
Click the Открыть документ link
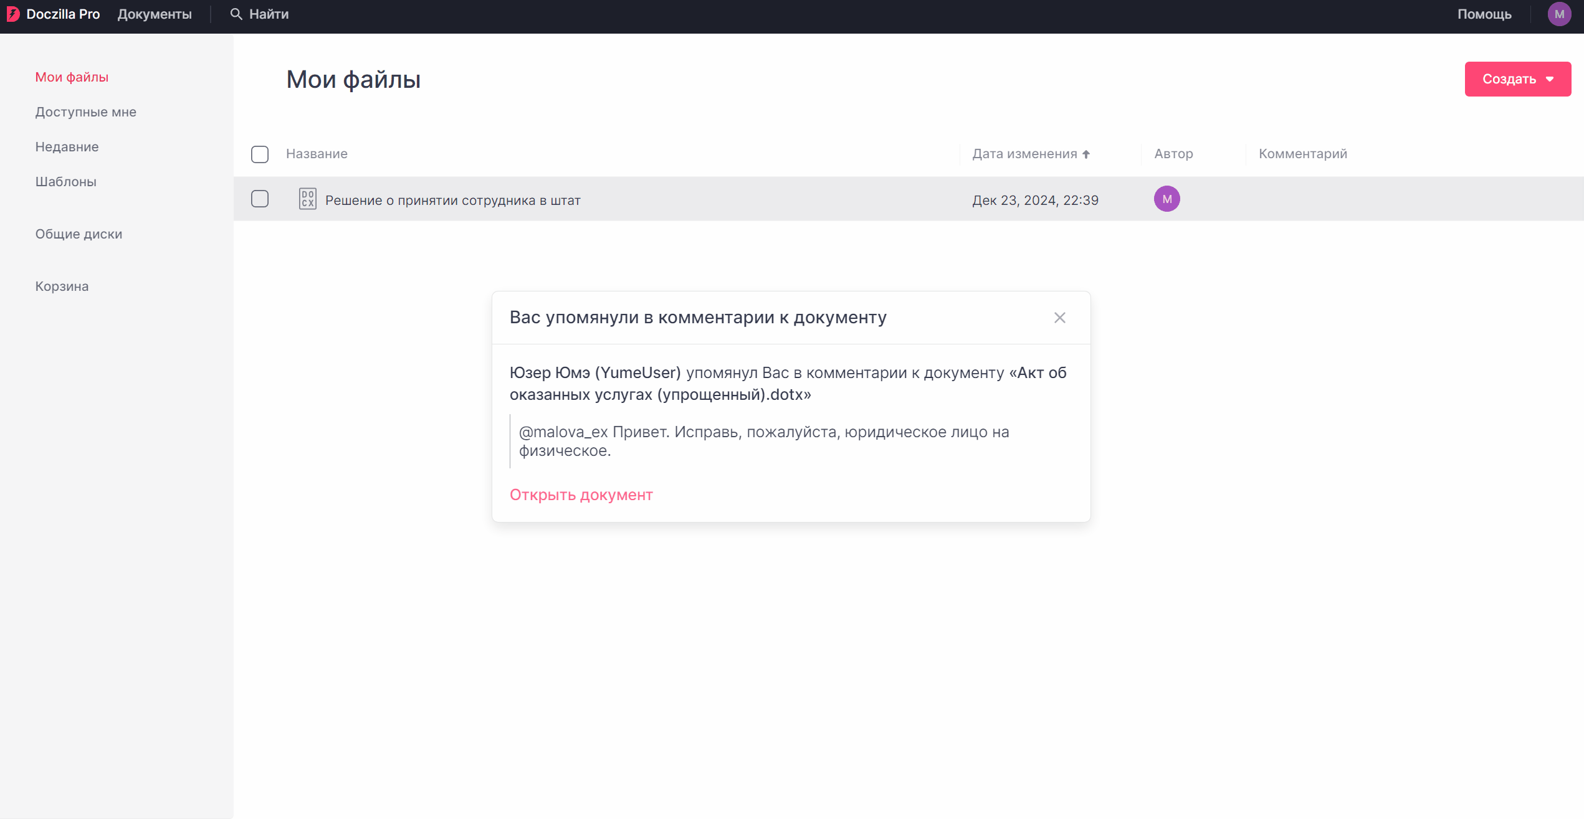[581, 495]
